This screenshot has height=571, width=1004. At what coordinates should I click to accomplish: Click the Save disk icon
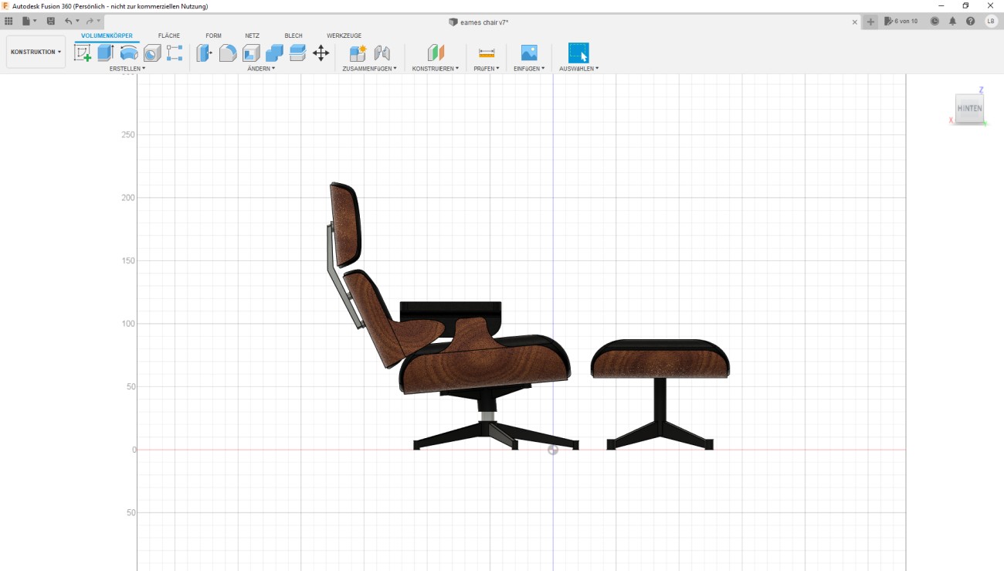click(x=51, y=21)
